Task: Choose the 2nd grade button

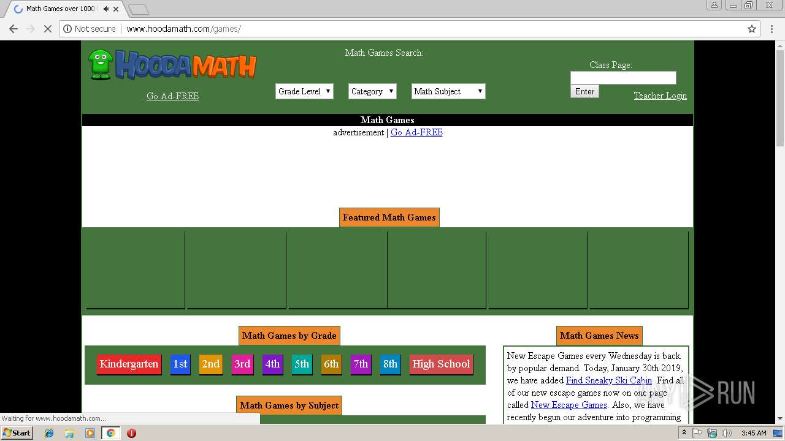Action: (211, 364)
